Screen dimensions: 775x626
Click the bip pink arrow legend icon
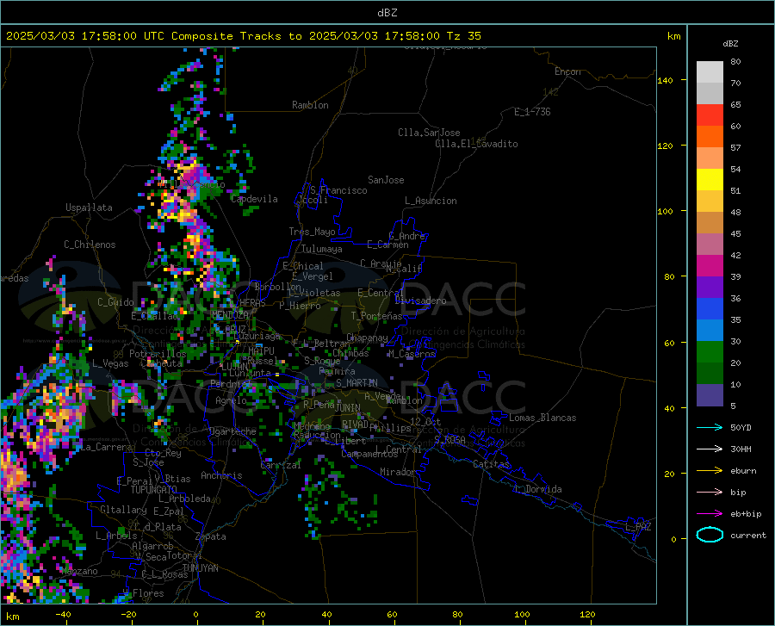(x=710, y=492)
